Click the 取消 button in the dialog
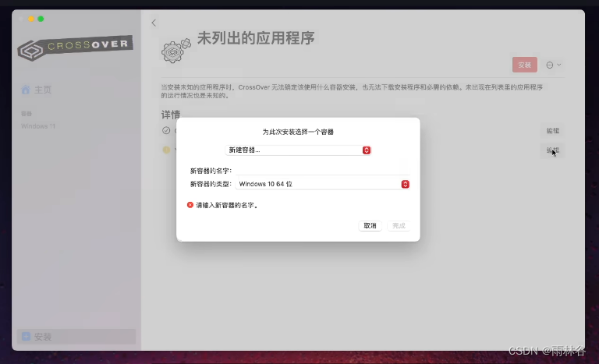The width and height of the screenshot is (599, 364). (370, 226)
